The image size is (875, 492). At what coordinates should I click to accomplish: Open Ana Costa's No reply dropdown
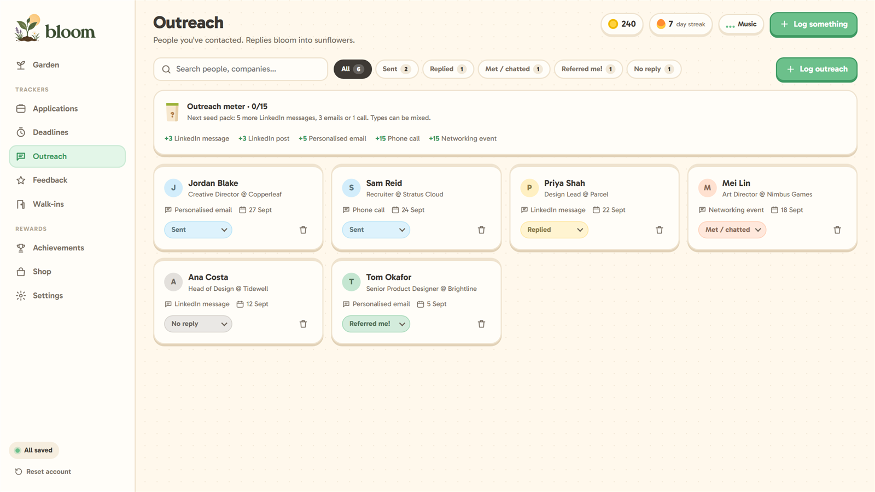point(198,324)
